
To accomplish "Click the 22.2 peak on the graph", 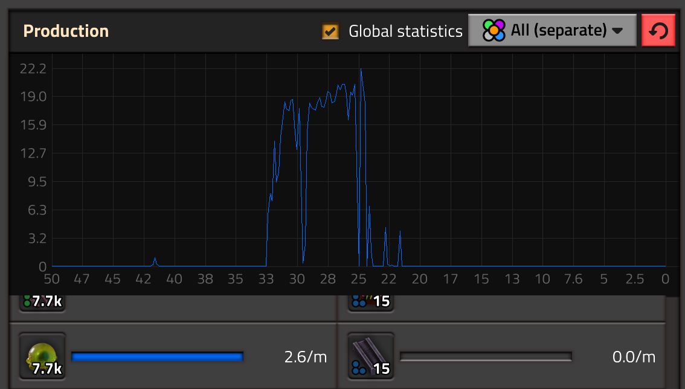I will 361,69.
